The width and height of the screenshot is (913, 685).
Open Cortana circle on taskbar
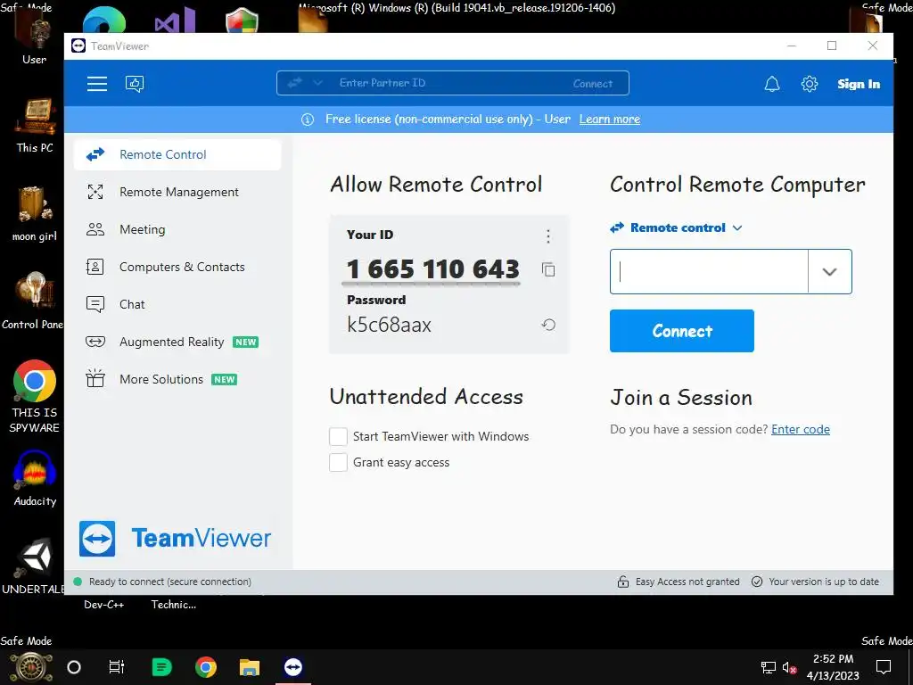tap(74, 667)
